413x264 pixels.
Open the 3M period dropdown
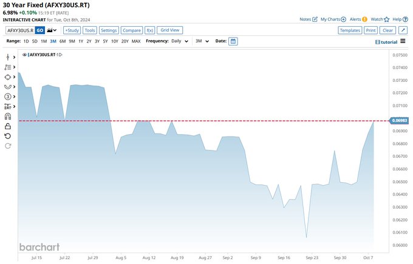[x=202, y=41]
